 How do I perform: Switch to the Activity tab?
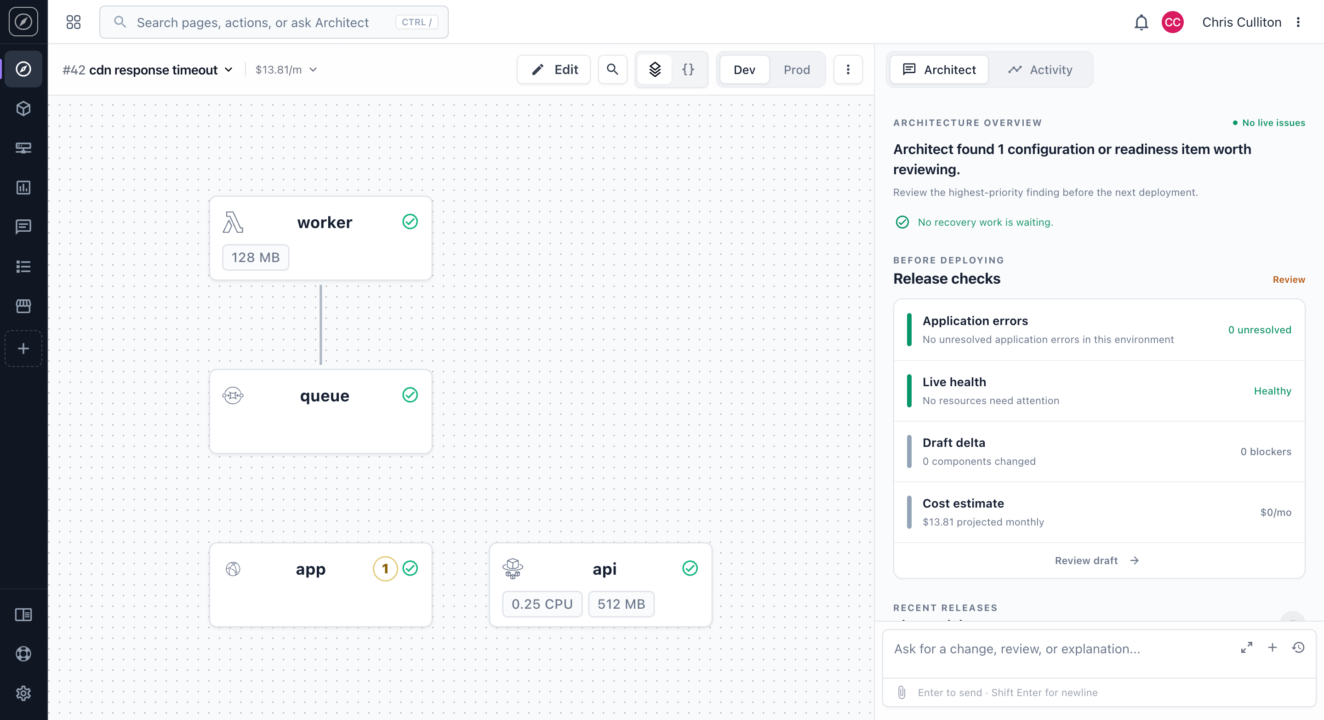tap(1040, 69)
